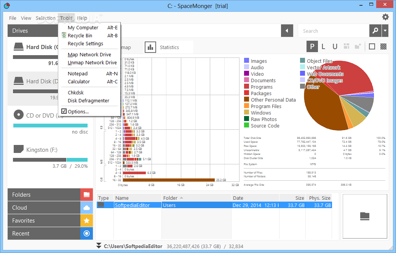The image size is (396, 253).
Task: Choose My Computer from Tools menu
Action: [89, 27]
